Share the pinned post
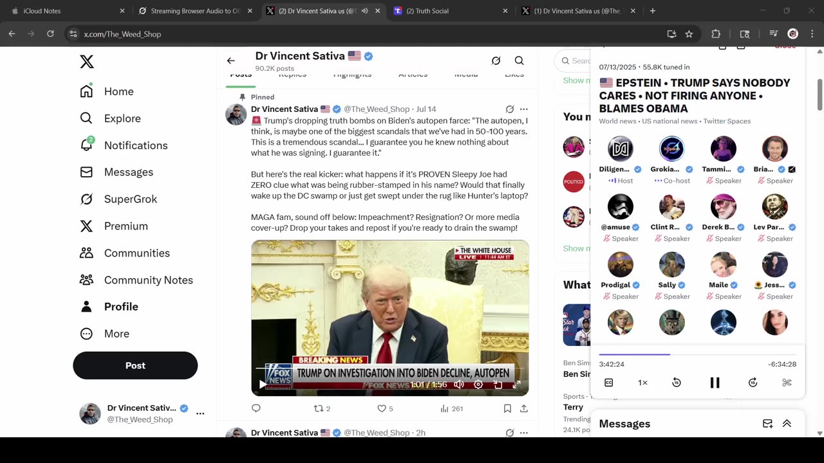 524,408
